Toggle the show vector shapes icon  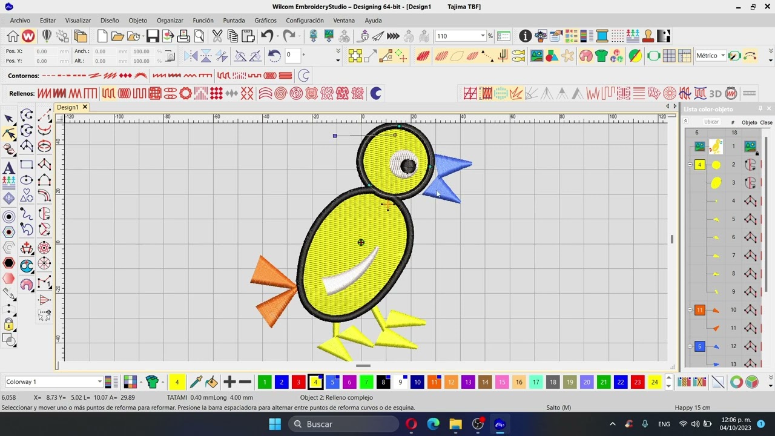[552, 56]
